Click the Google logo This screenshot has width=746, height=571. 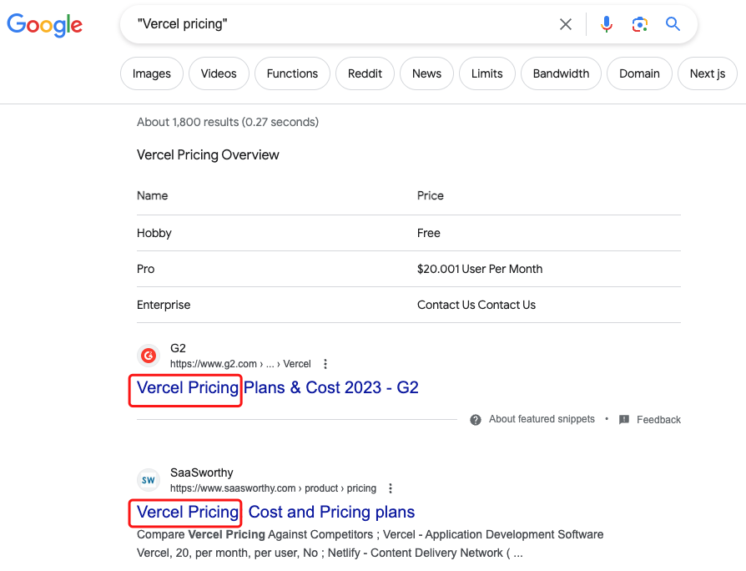tap(45, 25)
